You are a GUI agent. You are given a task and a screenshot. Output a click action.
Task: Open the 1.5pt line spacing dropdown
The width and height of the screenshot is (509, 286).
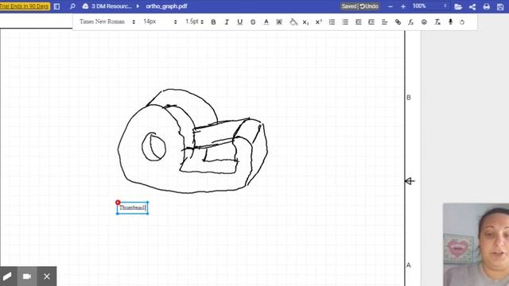click(x=194, y=21)
